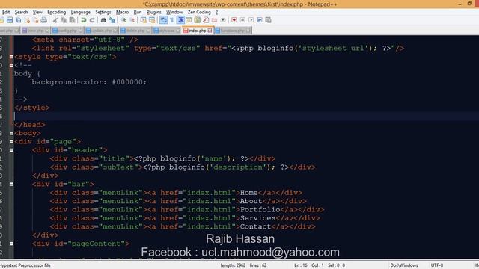The image size is (479, 269).
Task: Toggle file monitoring eye icon
Action: click(x=223, y=20)
